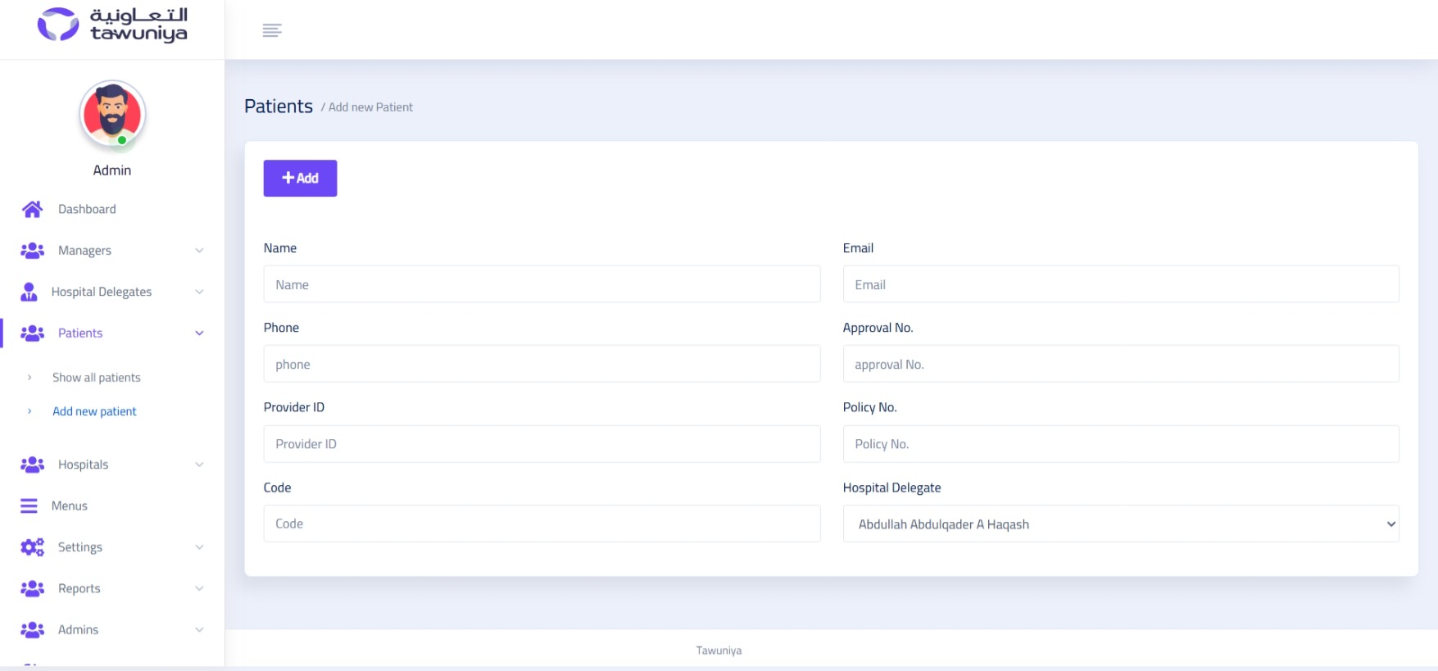Expand the Hospitals submenu chevron
Image resolution: width=1438 pixels, height=671 pixels.
[x=199, y=465]
